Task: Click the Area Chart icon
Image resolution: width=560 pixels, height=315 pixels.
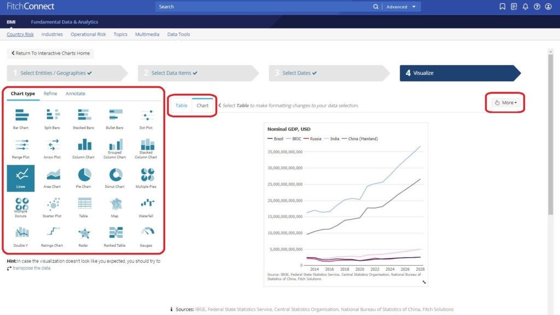Action: tap(53, 175)
